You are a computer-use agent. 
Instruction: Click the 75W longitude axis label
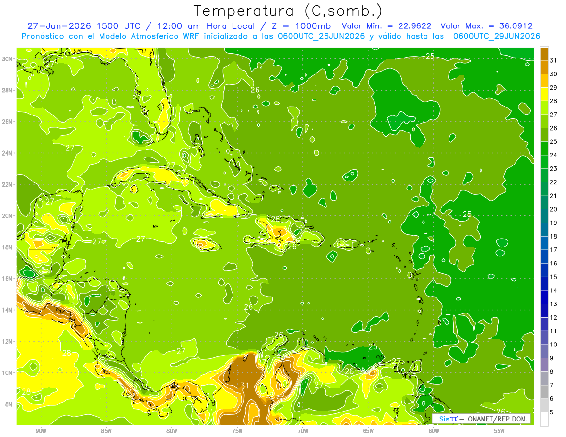(x=237, y=431)
